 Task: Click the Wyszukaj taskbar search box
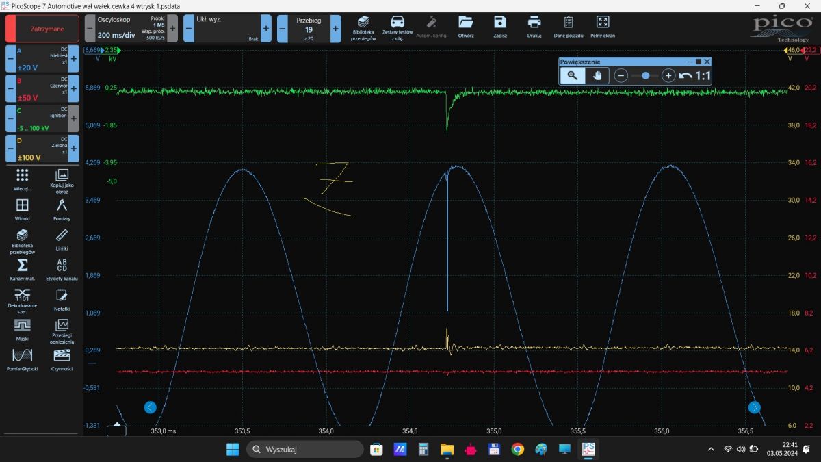305,450
